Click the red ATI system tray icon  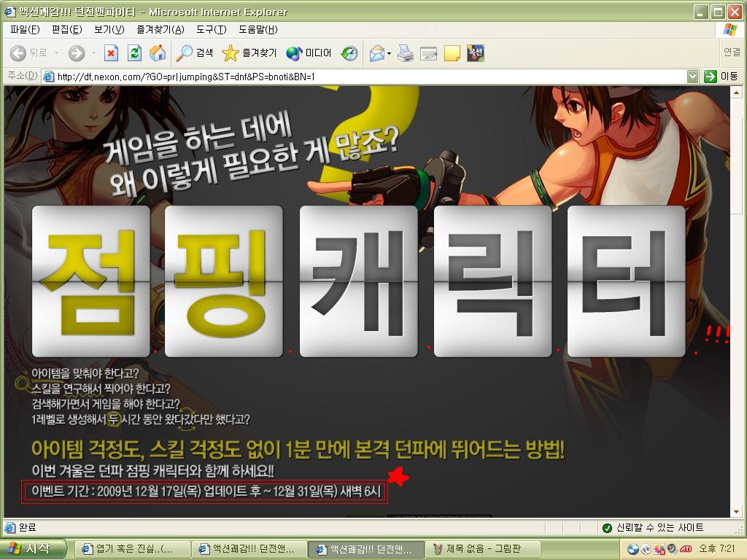click(686, 550)
